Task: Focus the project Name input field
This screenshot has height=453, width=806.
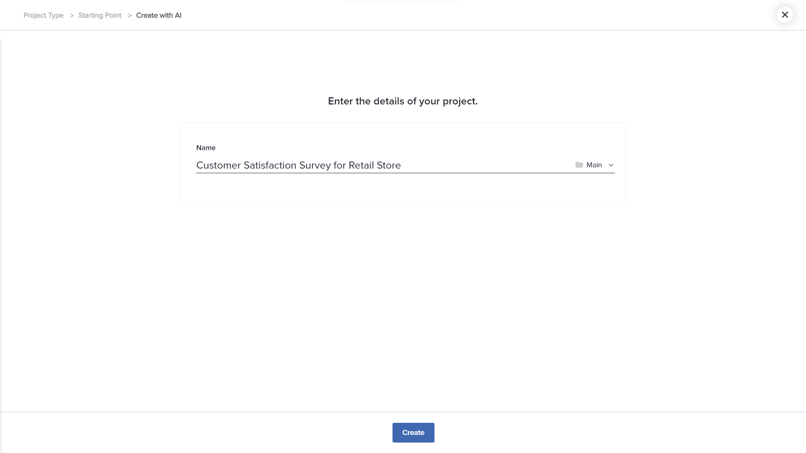Action: coord(483,165)
